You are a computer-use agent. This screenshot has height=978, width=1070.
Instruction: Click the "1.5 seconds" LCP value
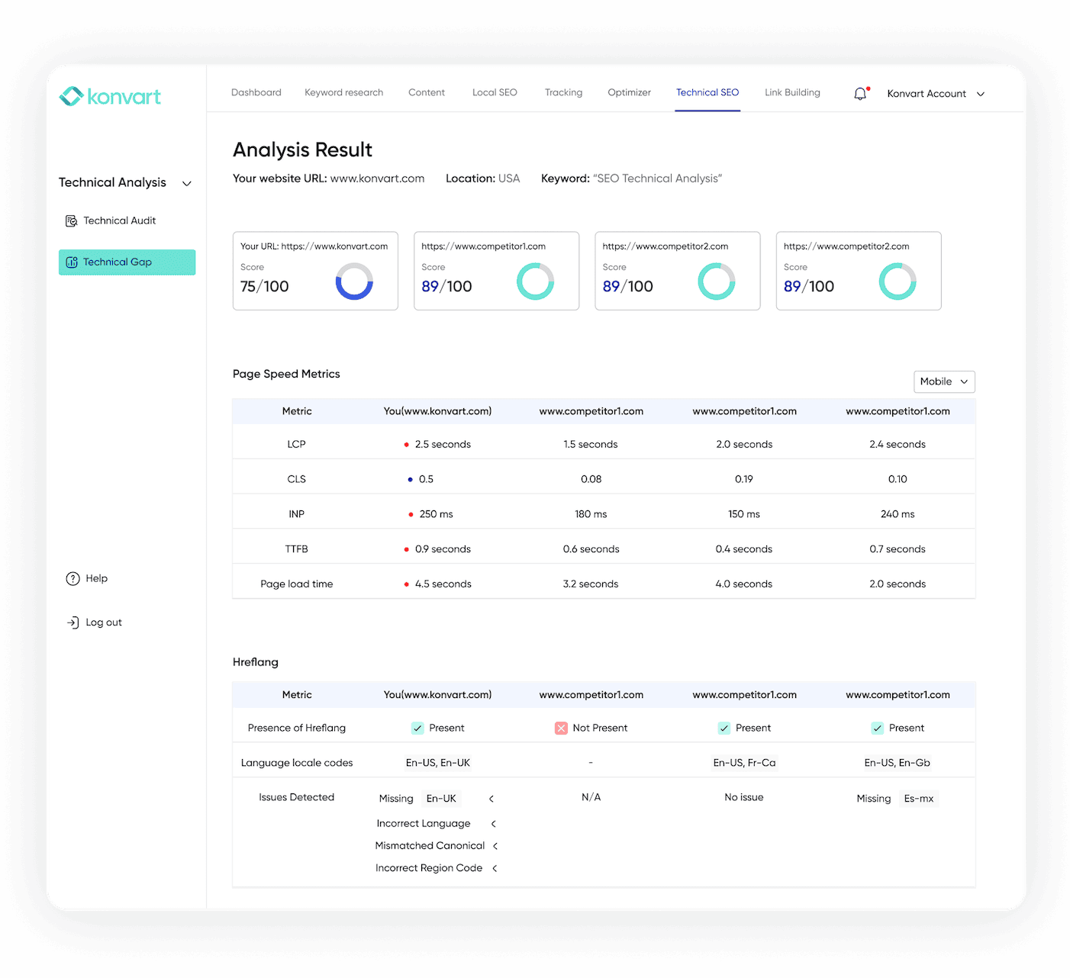(x=591, y=445)
